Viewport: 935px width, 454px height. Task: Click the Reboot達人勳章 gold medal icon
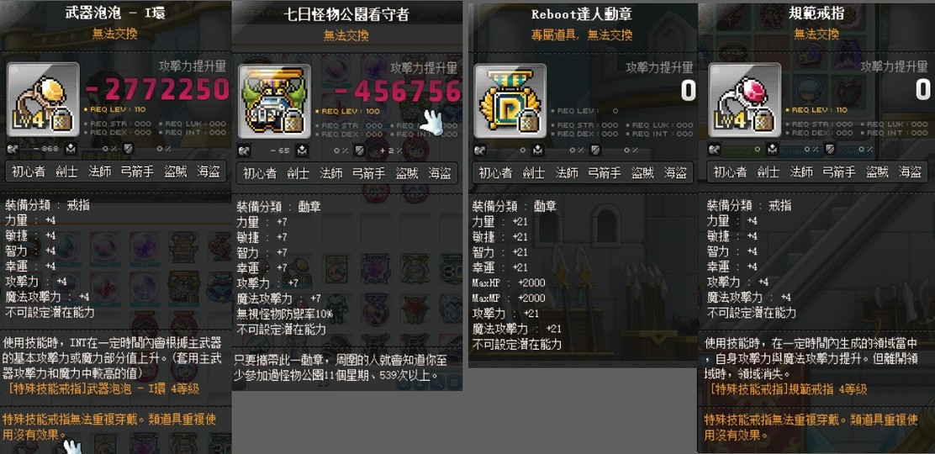point(510,101)
